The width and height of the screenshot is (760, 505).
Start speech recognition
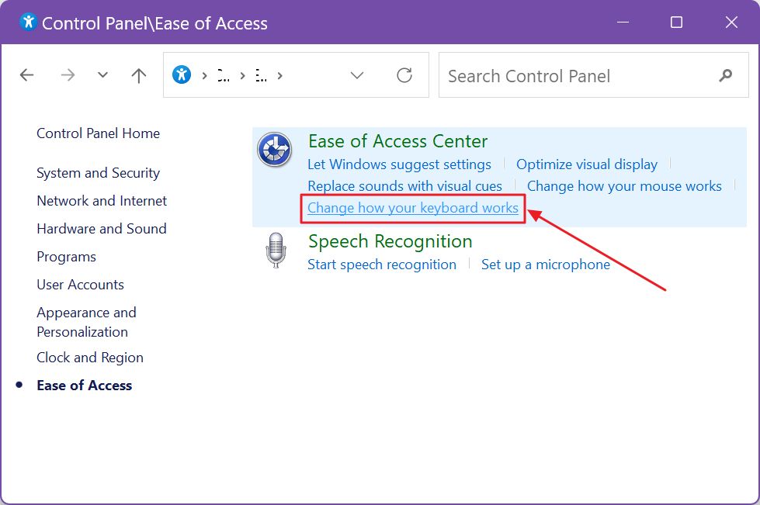382,264
